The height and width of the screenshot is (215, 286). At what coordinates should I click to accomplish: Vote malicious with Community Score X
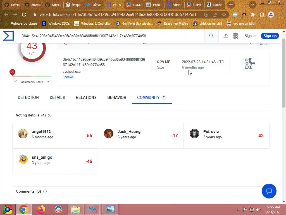tap(16, 81)
